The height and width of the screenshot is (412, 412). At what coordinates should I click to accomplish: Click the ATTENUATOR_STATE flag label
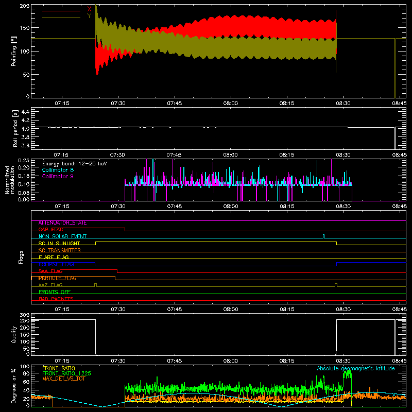[x=62, y=223]
